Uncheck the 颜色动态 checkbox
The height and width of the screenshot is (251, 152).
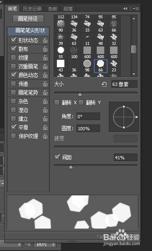pyautogui.click(x=13, y=75)
